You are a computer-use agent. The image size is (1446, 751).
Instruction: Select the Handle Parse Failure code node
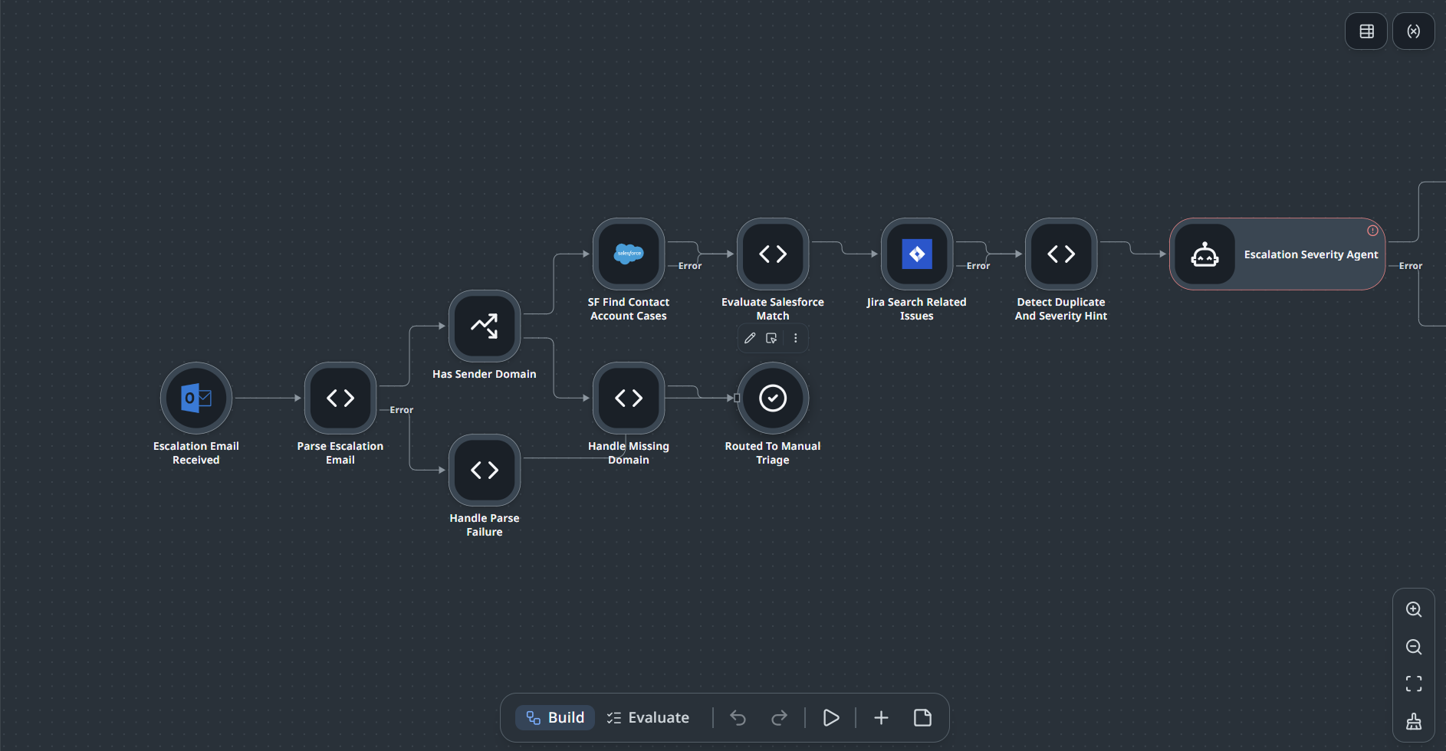coord(485,470)
